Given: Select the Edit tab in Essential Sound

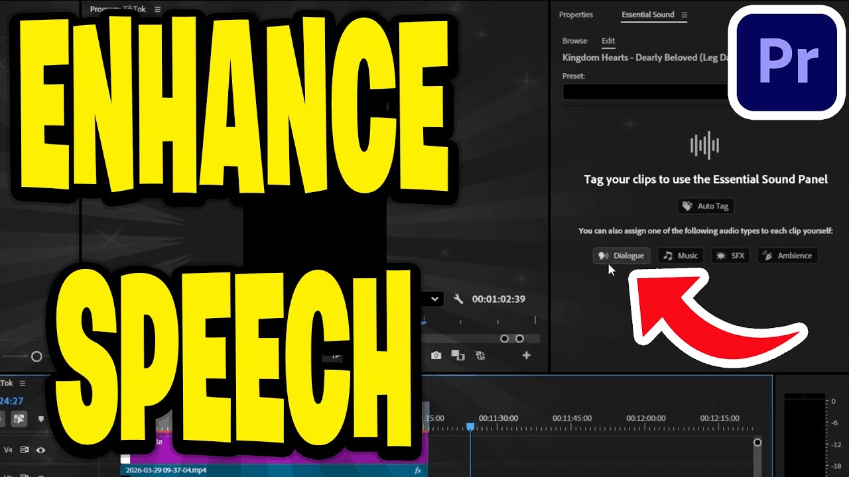Looking at the screenshot, I should (608, 41).
